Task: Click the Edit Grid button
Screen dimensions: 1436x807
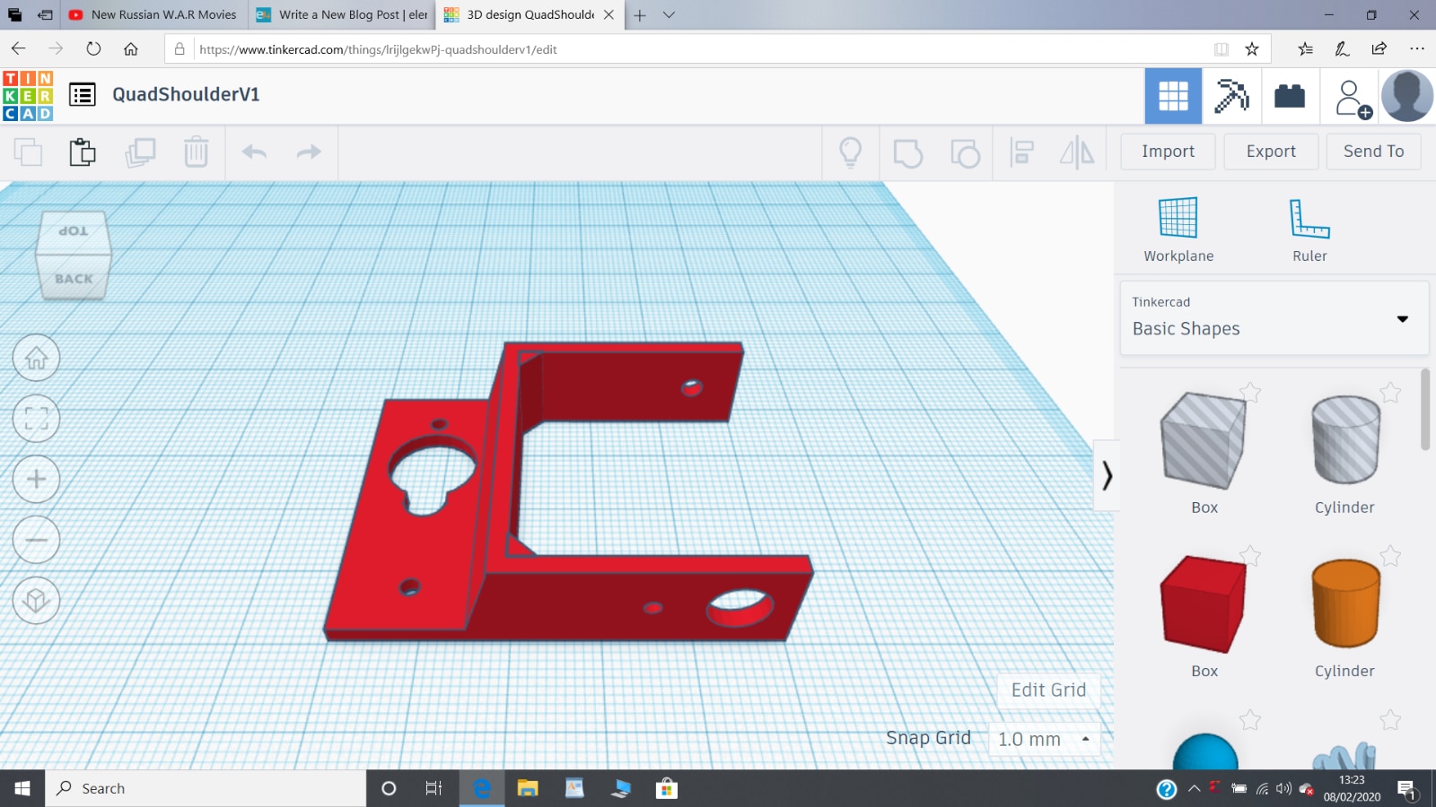Action: coord(1048,690)
